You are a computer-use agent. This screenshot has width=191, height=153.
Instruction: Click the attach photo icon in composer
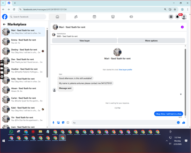(x=58, y=122)
